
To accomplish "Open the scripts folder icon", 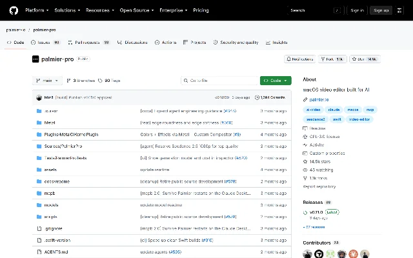I will (39, 217).
